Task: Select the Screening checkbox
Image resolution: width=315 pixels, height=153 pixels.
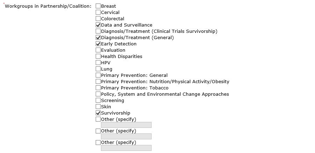Action: pos(98,101)
